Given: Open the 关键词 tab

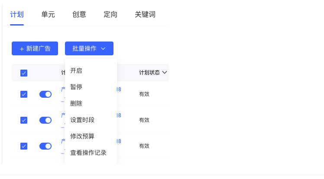Looking at the screenshot, I should click(145, 14).
